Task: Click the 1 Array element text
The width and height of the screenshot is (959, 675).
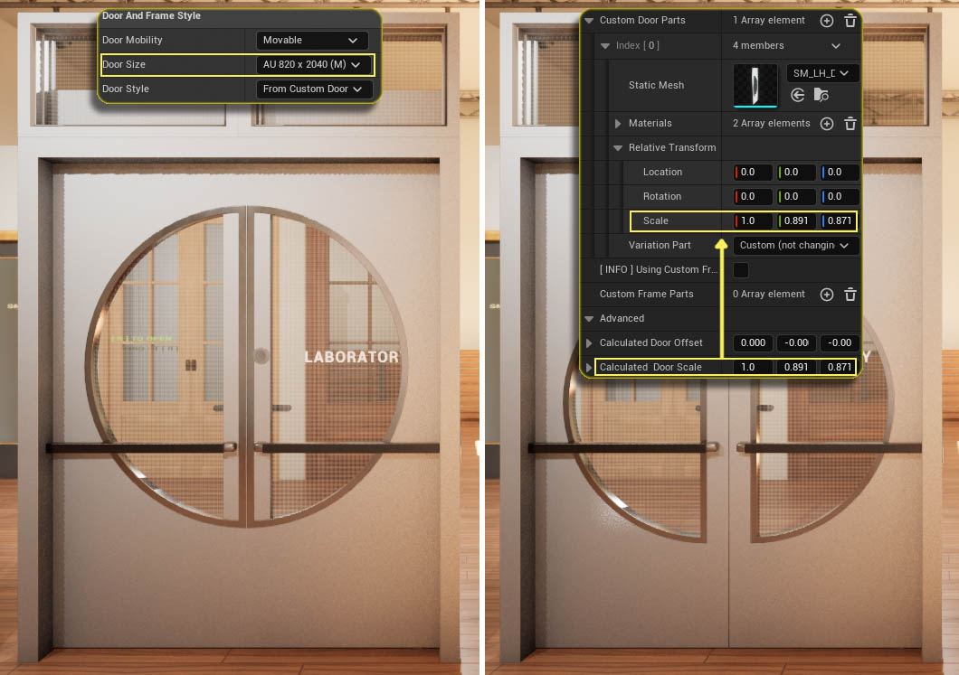Action: [x=769, y=20]
